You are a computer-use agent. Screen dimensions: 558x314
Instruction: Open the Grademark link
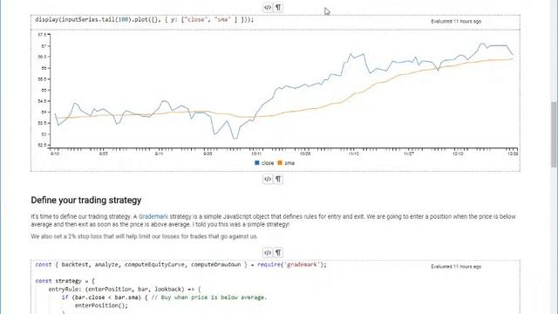point(153,216)
